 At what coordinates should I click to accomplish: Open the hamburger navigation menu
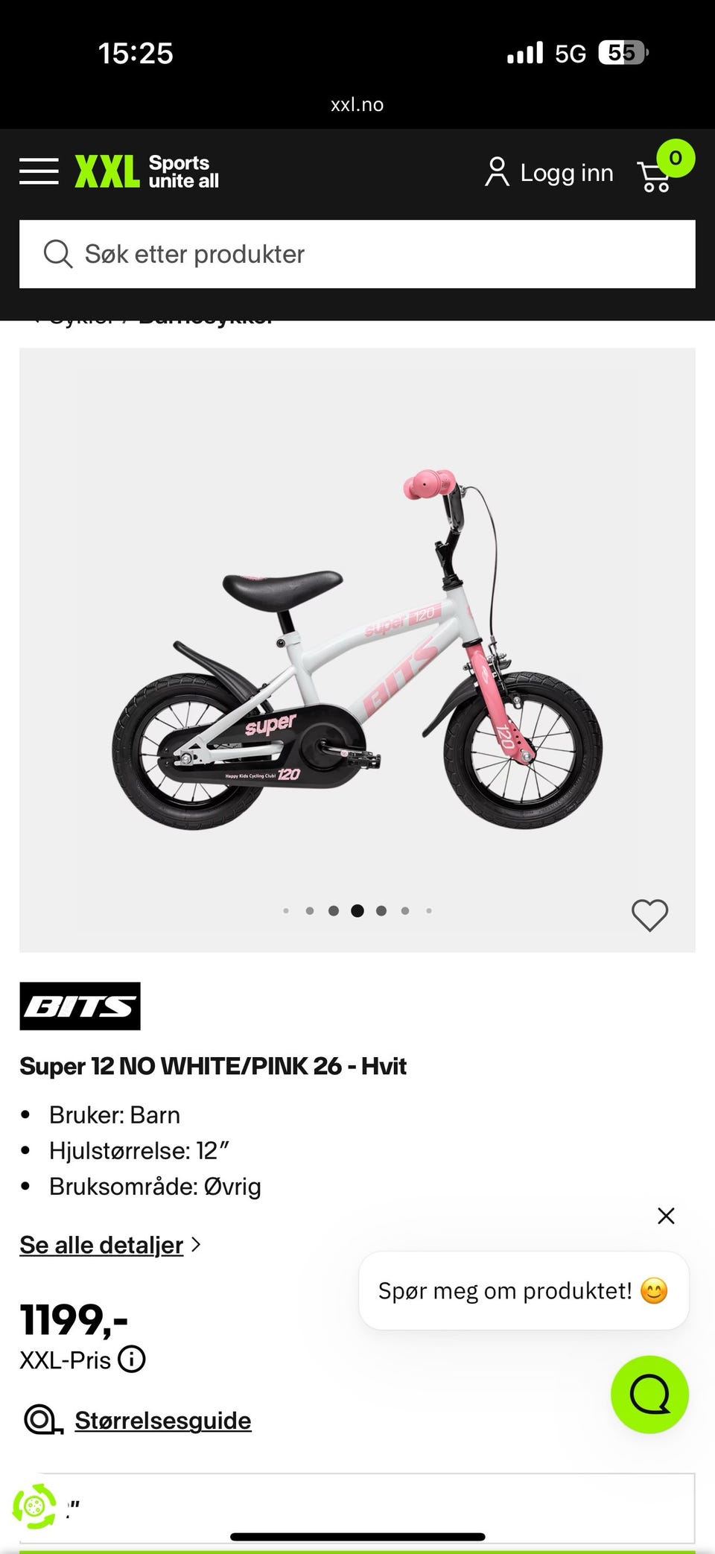39,171
